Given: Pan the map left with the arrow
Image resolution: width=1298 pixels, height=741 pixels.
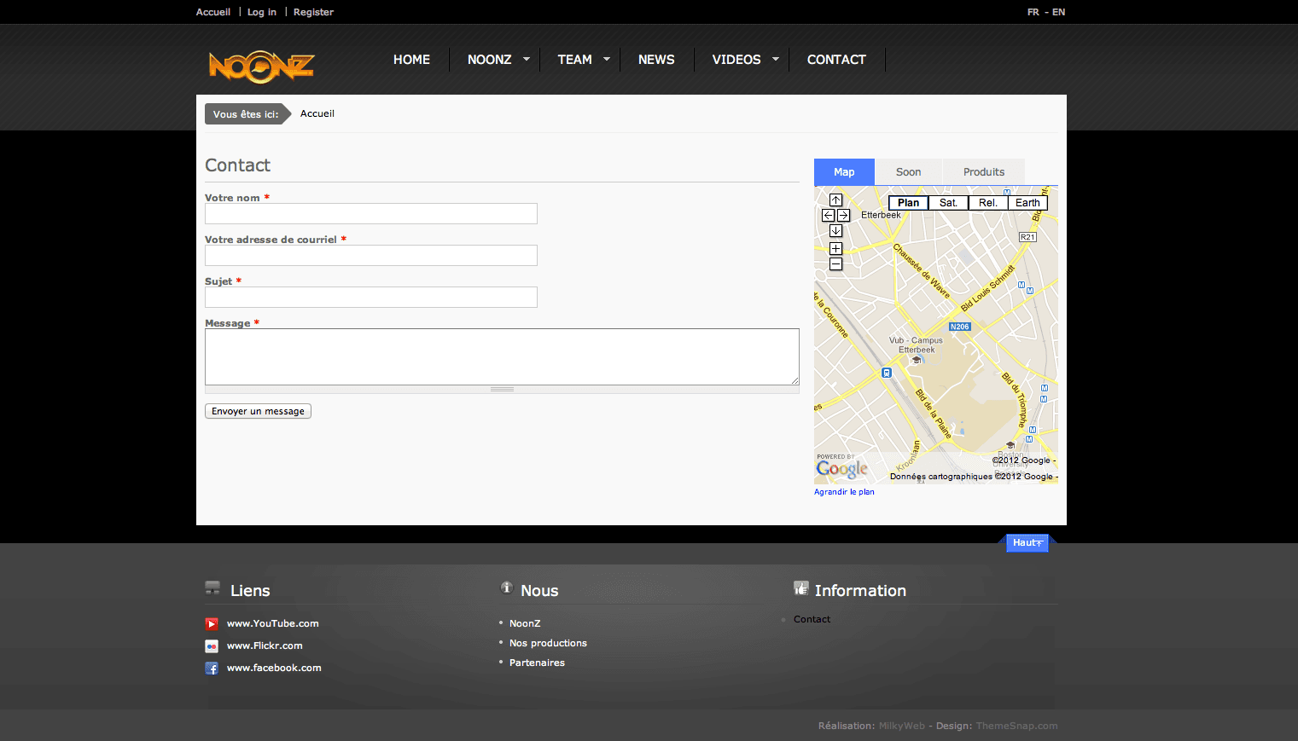Looking at the screenshot, I should [828, 216].
